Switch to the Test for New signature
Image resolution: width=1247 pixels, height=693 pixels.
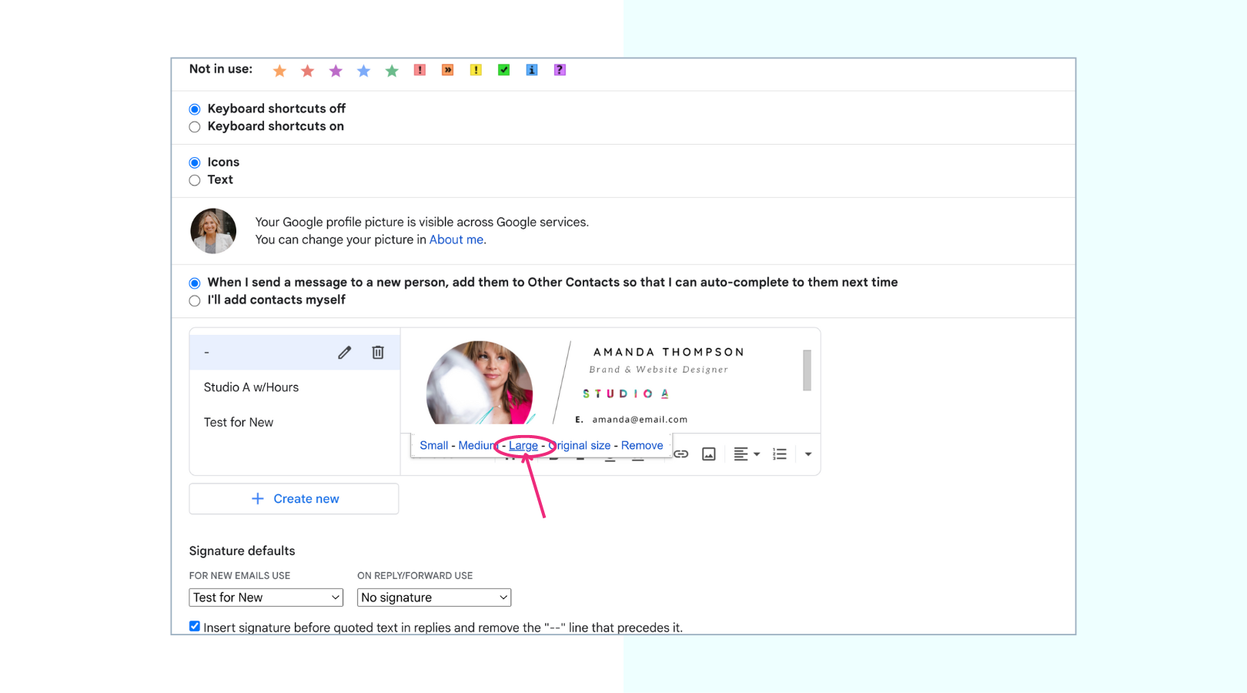239,422
